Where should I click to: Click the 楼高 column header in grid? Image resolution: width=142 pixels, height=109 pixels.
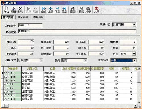[112, 69]
